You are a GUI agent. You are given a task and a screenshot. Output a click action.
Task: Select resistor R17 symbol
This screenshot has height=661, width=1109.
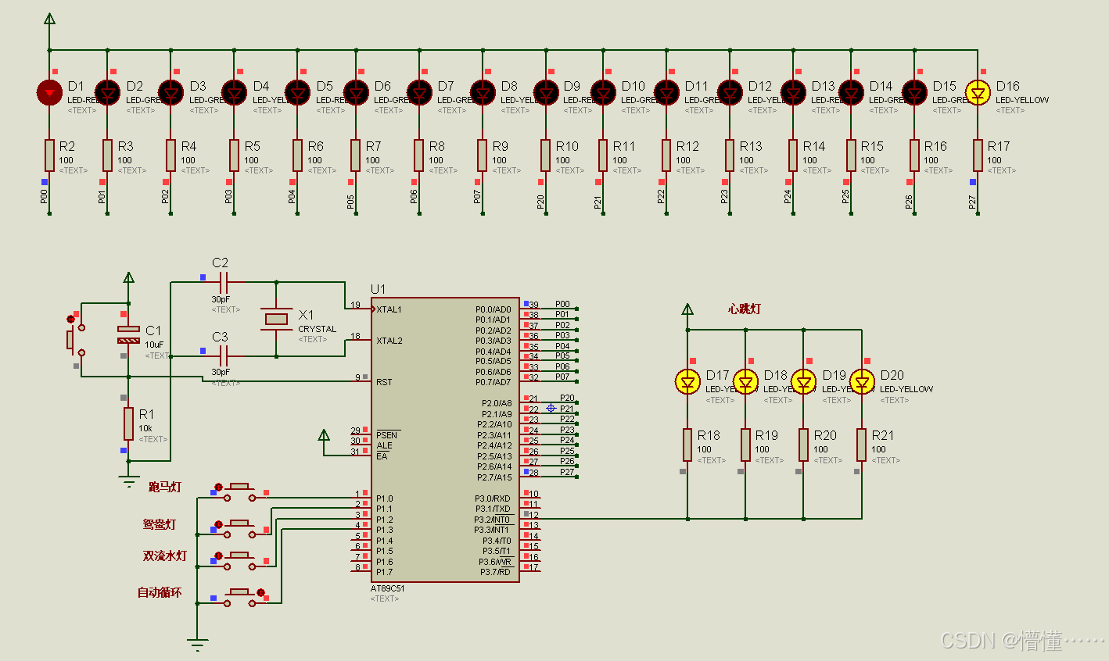coord(978,155)
